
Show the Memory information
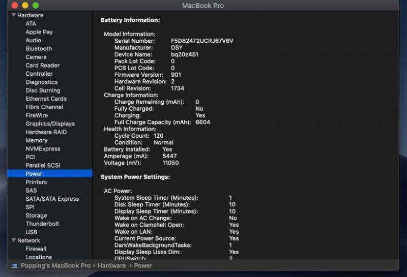click(37, 140)
